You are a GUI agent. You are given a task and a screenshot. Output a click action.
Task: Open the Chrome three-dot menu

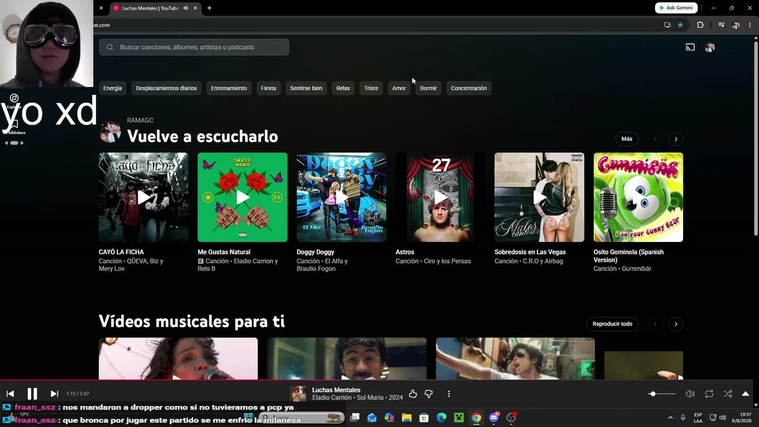click(x=750, y=25)
